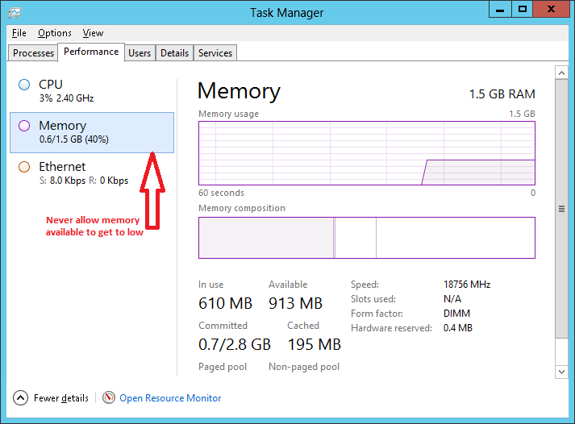Click the orange Ethernet circle icon
This screenshot has width=575, height=424.
[x=24, y=167]
